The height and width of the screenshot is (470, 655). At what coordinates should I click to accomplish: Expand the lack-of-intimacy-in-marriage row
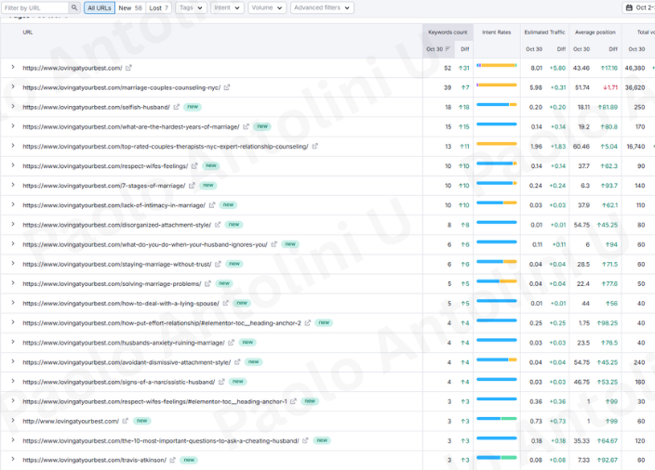pyautogui.click(x=13, y=205)
